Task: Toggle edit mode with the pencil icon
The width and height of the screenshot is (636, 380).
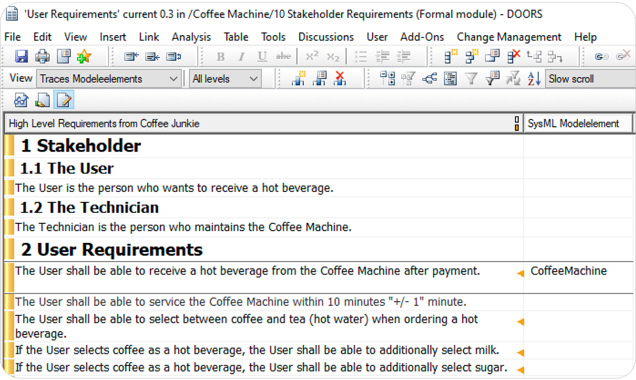Action: click(x=63, y=99)
